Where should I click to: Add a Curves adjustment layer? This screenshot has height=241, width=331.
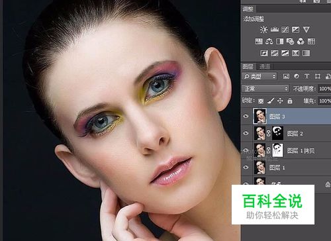tap(285, 29)
